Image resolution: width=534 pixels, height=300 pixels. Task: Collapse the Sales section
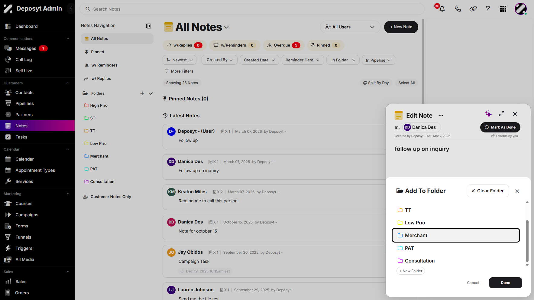(x=68, y=272)
